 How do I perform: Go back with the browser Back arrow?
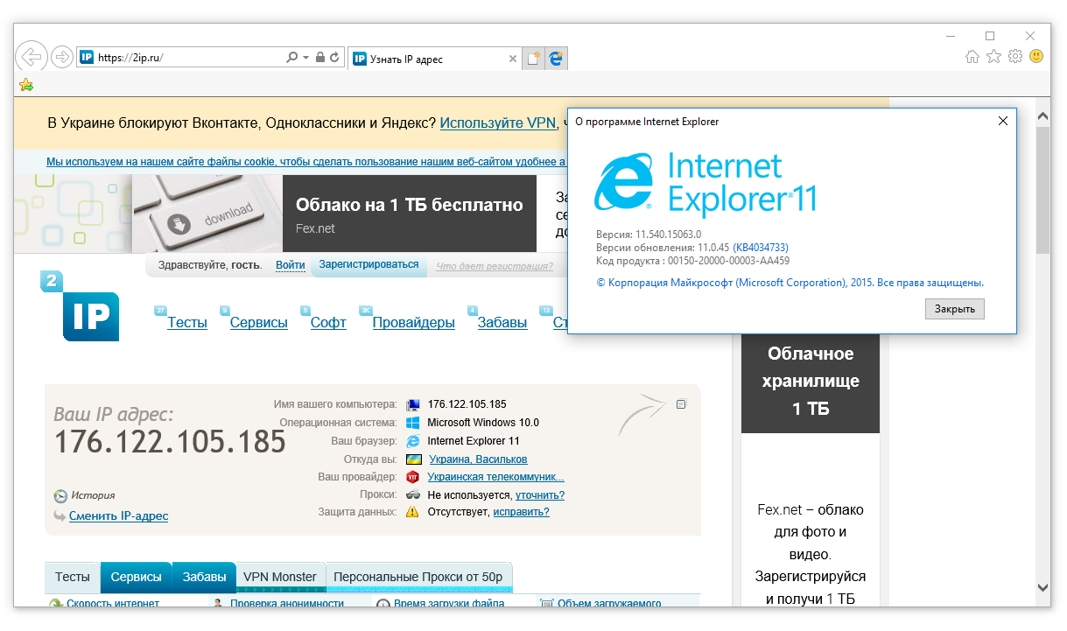pos(31,57)
